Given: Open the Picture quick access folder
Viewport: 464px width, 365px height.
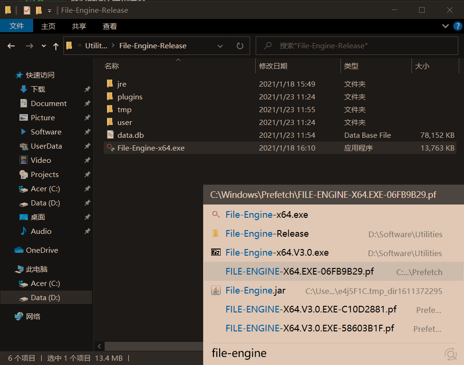Looking at the screenshot, I should pyautogui.click(x=43, y=118).
